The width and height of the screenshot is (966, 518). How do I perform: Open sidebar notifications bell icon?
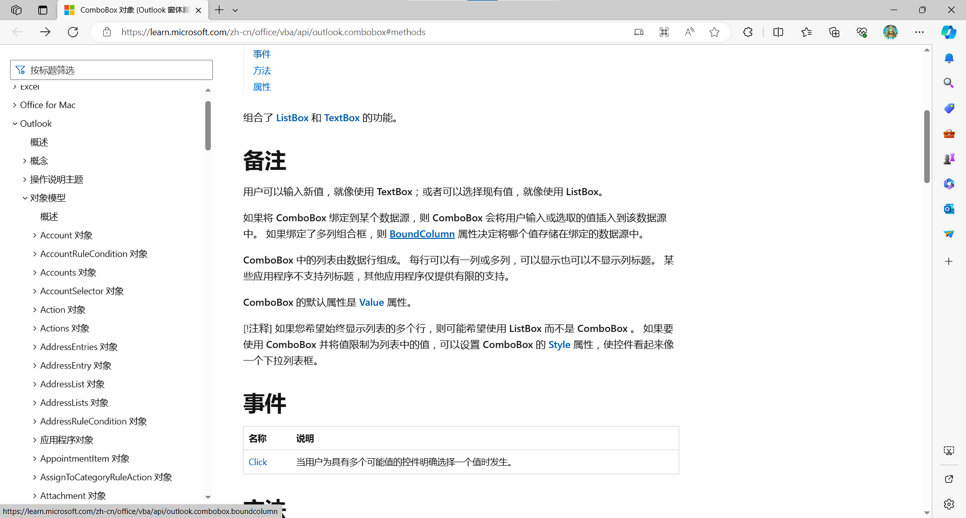(x=949, y=58)
